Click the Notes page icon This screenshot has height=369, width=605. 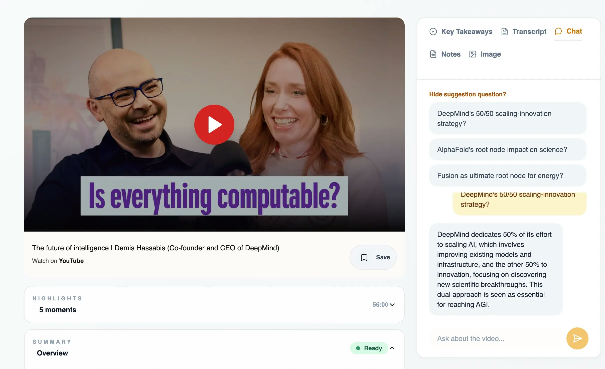[433, 54]
